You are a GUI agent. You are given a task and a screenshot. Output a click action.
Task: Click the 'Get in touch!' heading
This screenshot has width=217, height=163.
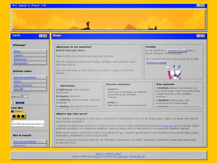pos(22,135)
